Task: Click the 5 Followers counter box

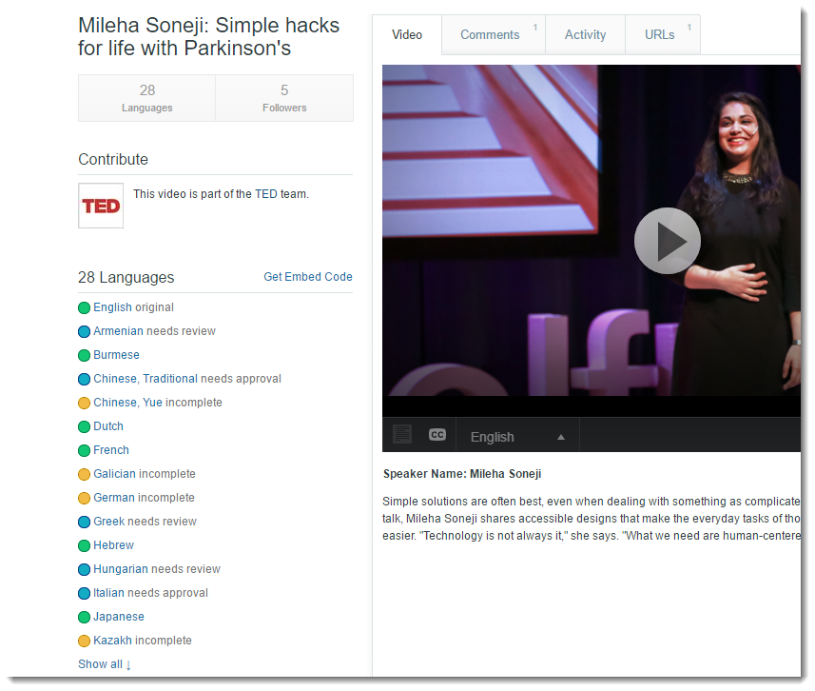Action: point(284,98)
